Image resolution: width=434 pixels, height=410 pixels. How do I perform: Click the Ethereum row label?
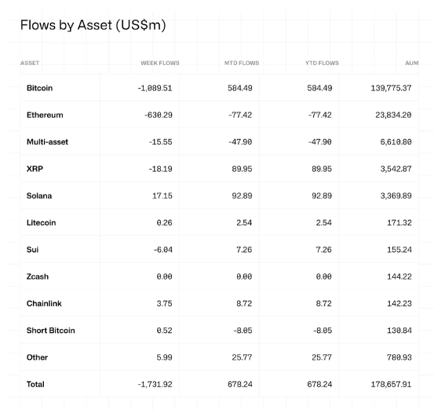click(45, 115)
